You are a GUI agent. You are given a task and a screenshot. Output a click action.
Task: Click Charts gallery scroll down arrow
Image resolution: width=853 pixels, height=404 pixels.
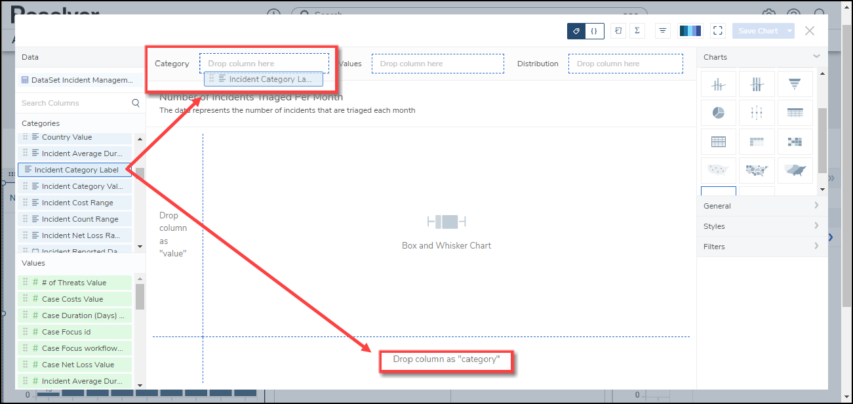pyautogui.click(x=822, y=189)
